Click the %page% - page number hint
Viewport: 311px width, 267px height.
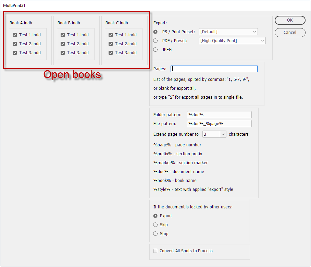click(x=177, y=145)
